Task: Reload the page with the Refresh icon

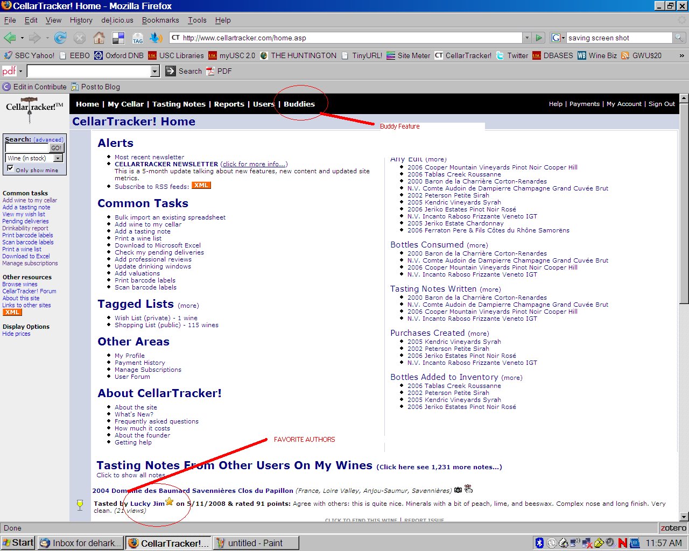Action: pyautogui.click(x=60, y=38)
